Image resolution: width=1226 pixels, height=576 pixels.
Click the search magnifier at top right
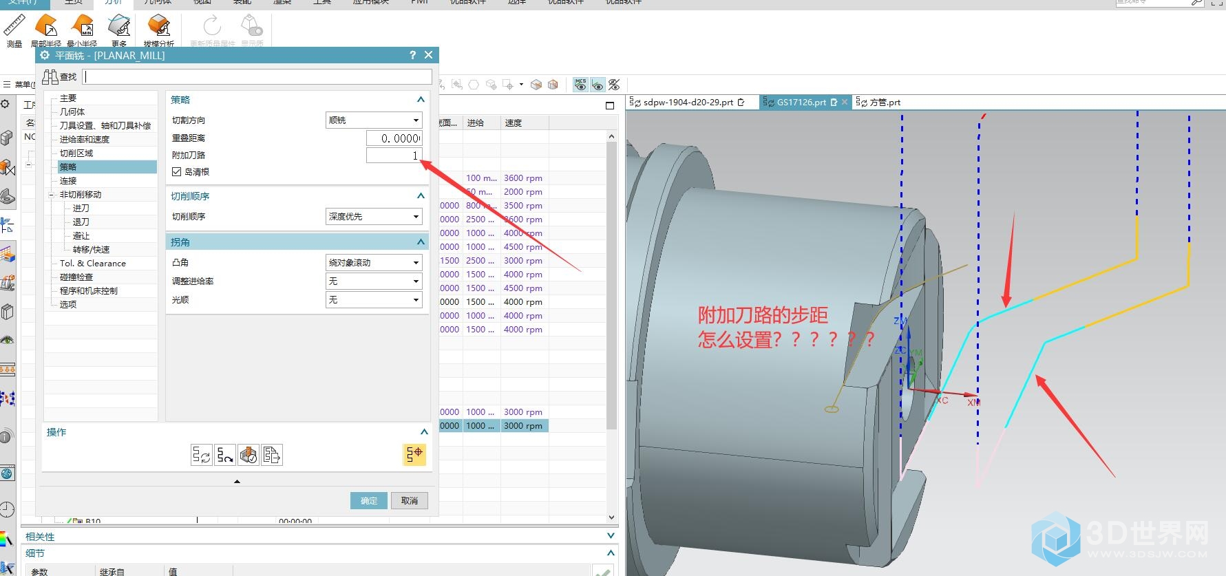[1197, 3]
